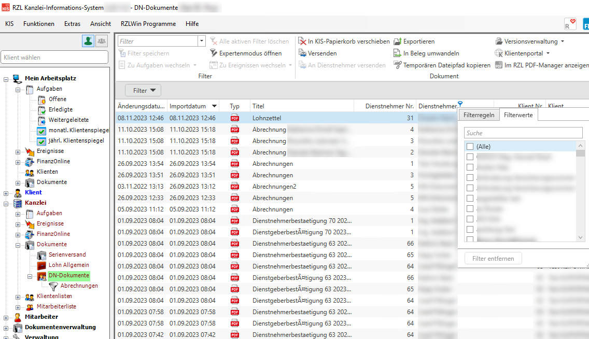Check the (Alle) filter value checkbox
The width and height of the screenshot is (589, 339).
pos(470,147)
